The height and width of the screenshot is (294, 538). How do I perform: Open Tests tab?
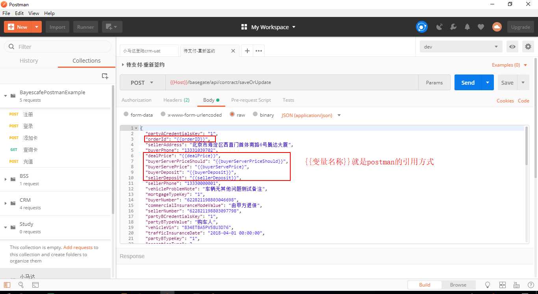pos(288,100)
